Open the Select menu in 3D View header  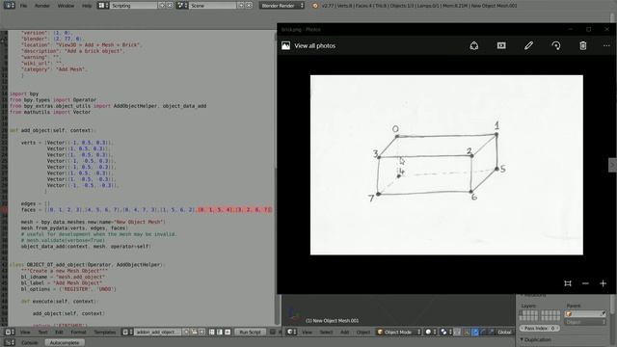[326, 332]
